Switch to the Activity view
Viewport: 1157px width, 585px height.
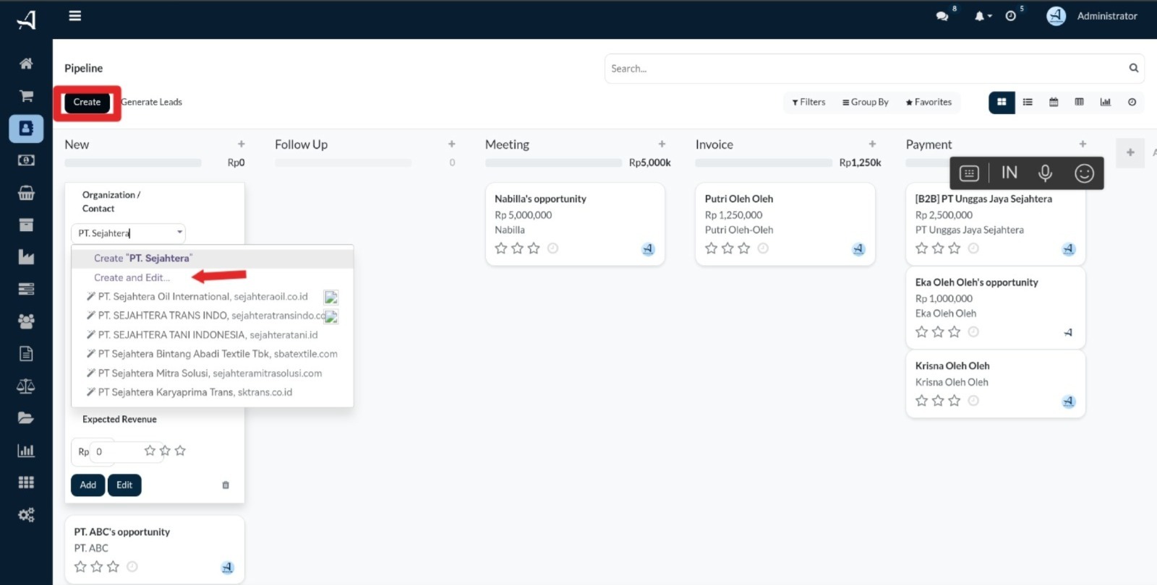(1132, 103)
